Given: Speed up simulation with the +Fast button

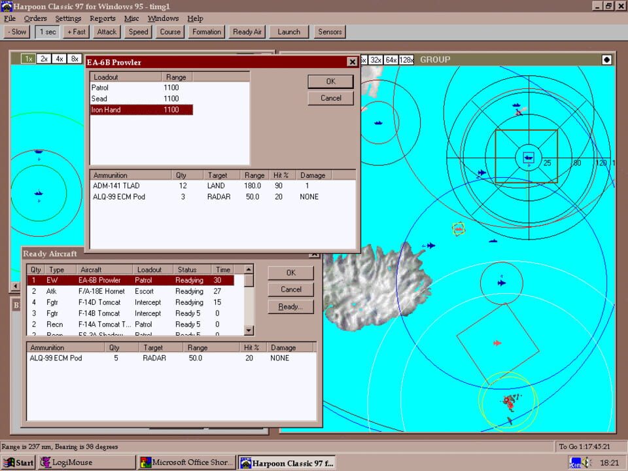Looking at the screenshot, I should click(76, 31).
